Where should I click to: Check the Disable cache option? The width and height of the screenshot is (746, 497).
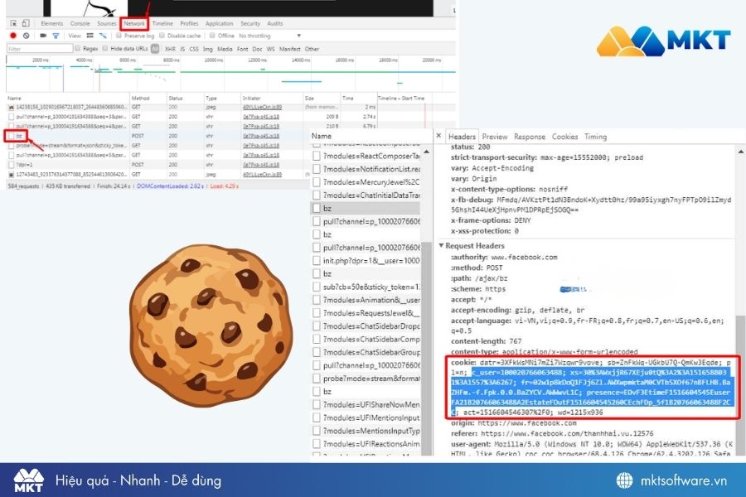coord(163,36)
